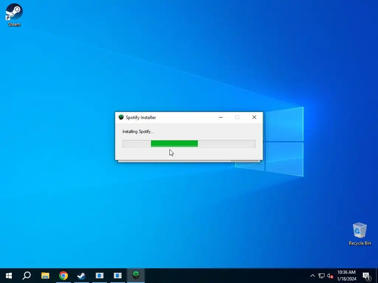Open the muted volume tray icon
The image size is (378, 283).
click(x=330, y=276)
